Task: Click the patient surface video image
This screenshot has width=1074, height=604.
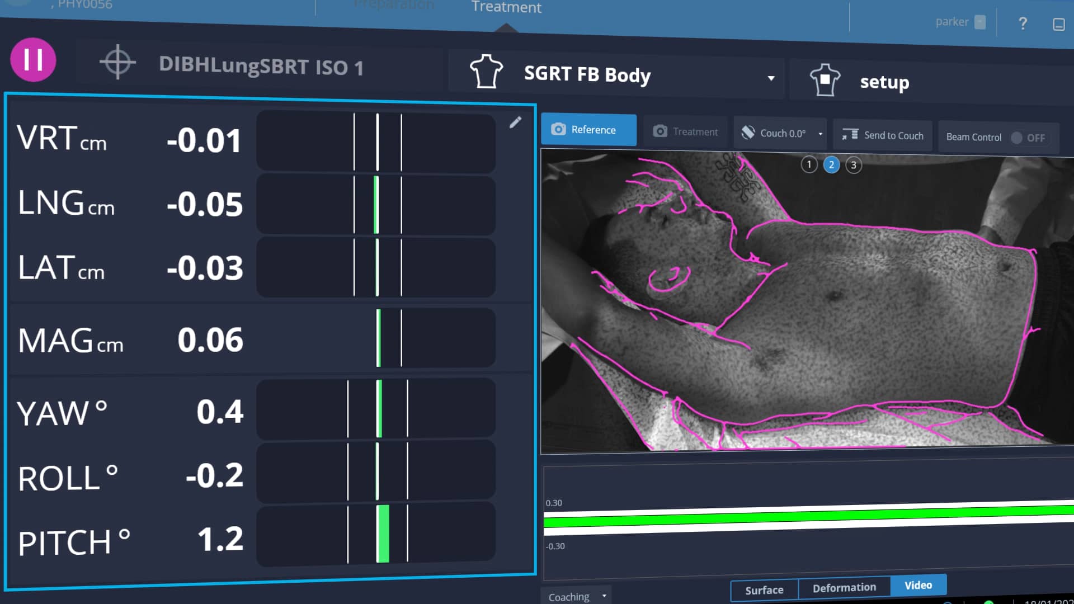Action: pyautogui.click(x=807, y=302)
